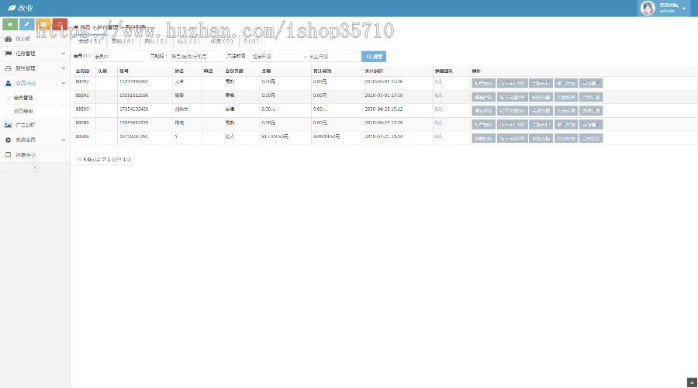Open the green home shortcut icon

point(10,25)
